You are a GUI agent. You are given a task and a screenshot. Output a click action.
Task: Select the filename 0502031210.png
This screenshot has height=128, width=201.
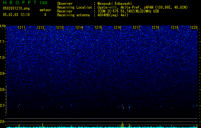coord(16,8)
